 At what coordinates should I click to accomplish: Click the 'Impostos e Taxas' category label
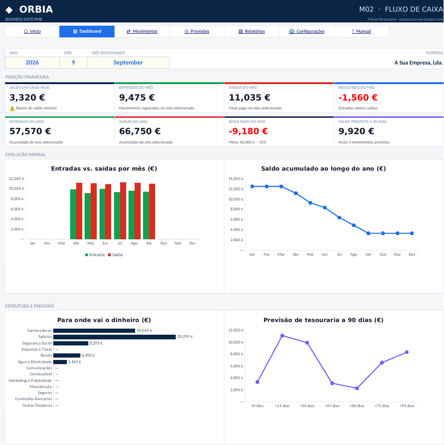point(36,349)
